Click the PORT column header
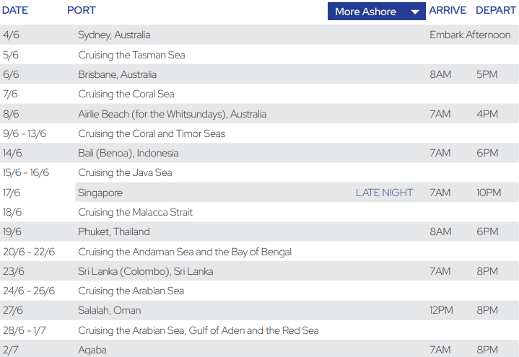The image size is (519, 357). coord(82,11)
